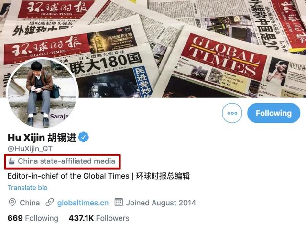Click the blue verified badge
The height and width of the screenshot is (225, 306).
(x=84, y=137)
